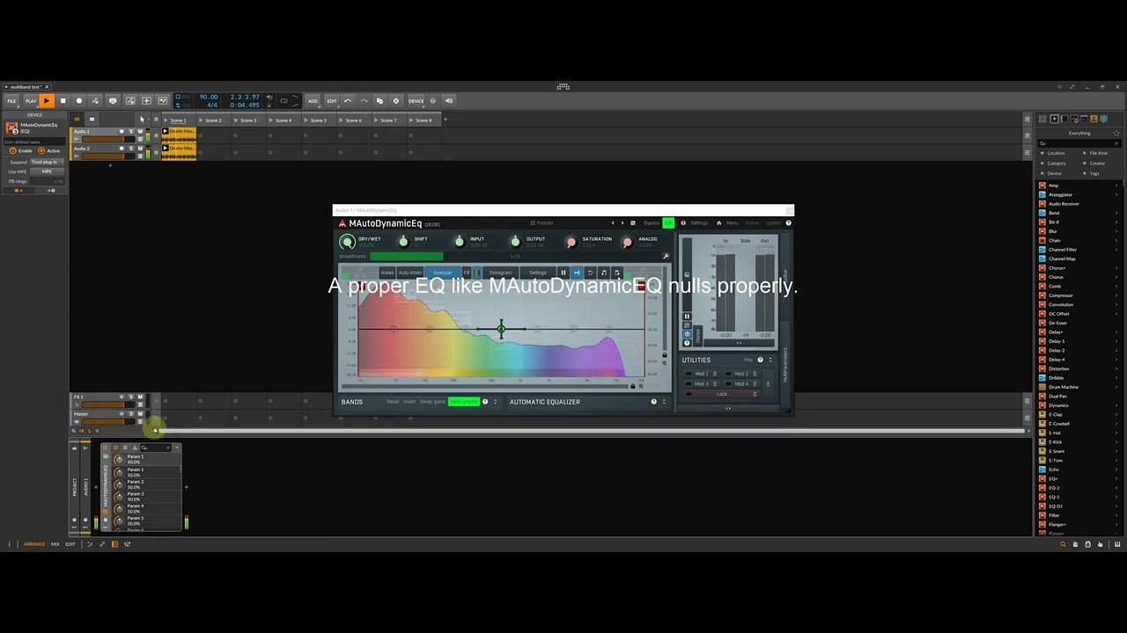
Task: Click the duplicate icon next to redo
Action: coord(379,101)
